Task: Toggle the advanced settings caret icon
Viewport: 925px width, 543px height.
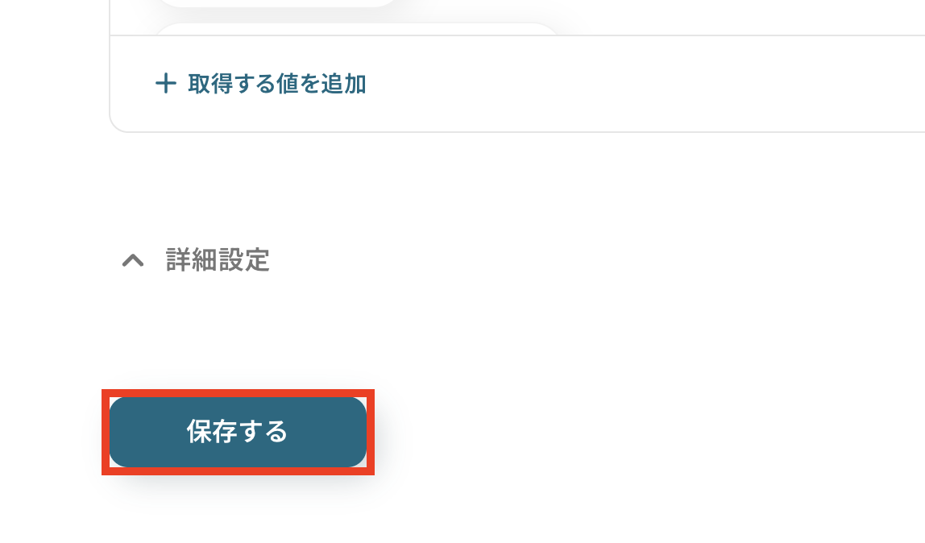Action: 133,260
